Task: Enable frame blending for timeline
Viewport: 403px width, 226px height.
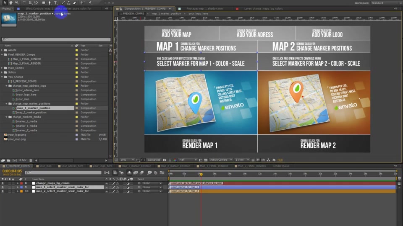Action: (x=136, y=173)
